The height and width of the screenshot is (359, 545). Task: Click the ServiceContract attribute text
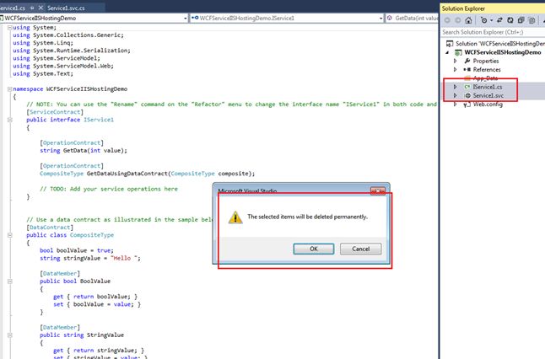[55, 112]
